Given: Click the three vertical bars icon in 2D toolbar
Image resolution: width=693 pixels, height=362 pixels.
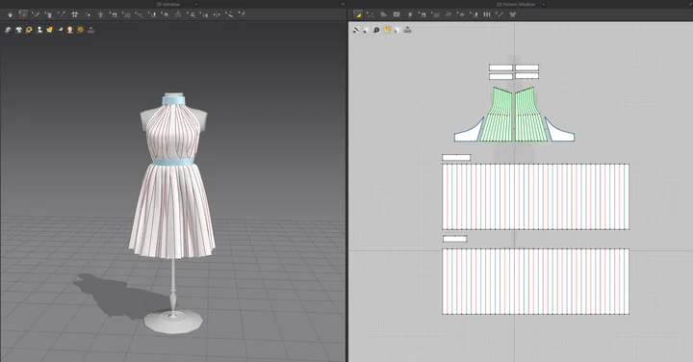Looking at the screenshot, I should point(487,14).
